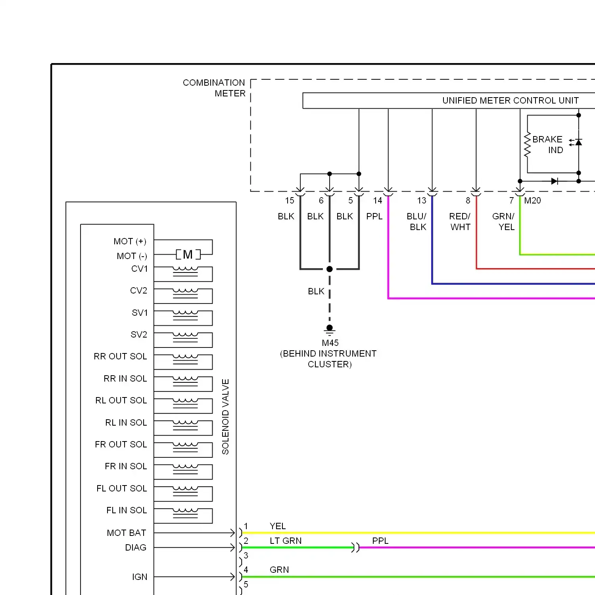
Task: Select connector pin number 8
Action: tap(468, 200)
